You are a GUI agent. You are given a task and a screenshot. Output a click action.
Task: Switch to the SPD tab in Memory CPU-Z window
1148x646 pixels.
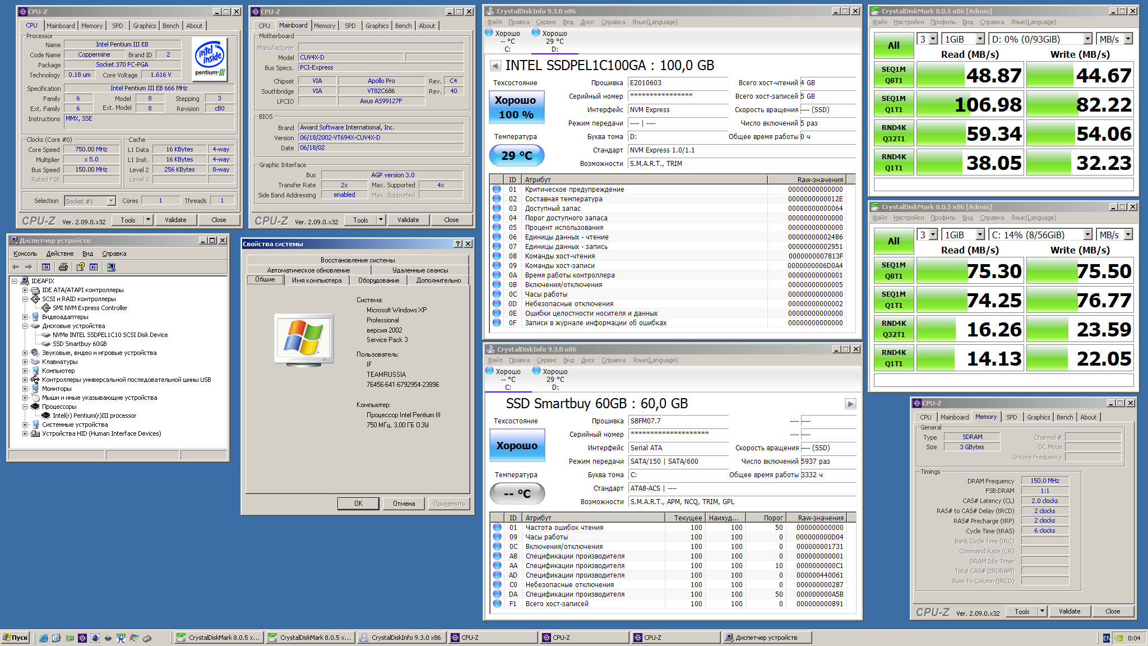coord(1011,417)
